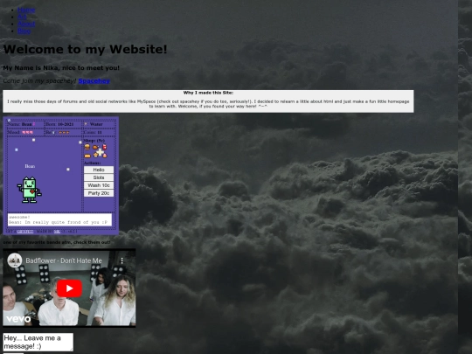Image resolution: width=472 pixels, height=354 pixels.
Task: Open the Blog navigation link
Action: (24, 31)
